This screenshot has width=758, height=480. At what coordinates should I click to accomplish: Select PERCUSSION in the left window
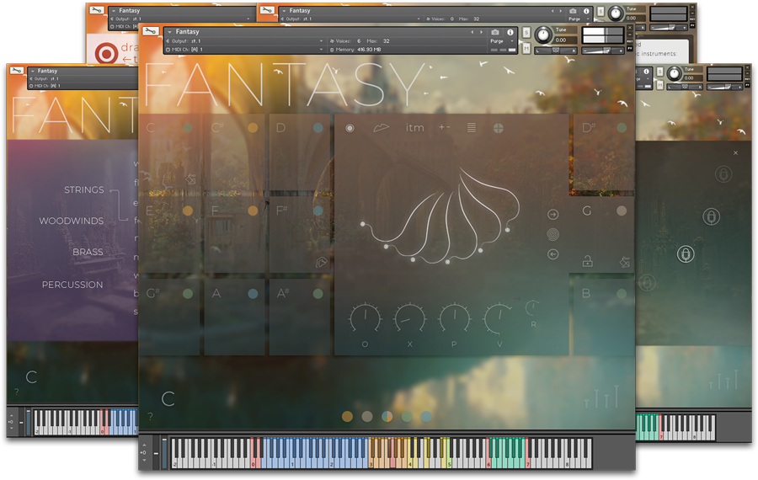(x=72, y=285)
